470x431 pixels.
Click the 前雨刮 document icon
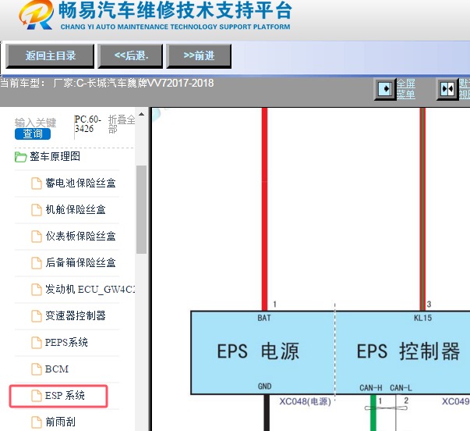[x=37, y=422]
